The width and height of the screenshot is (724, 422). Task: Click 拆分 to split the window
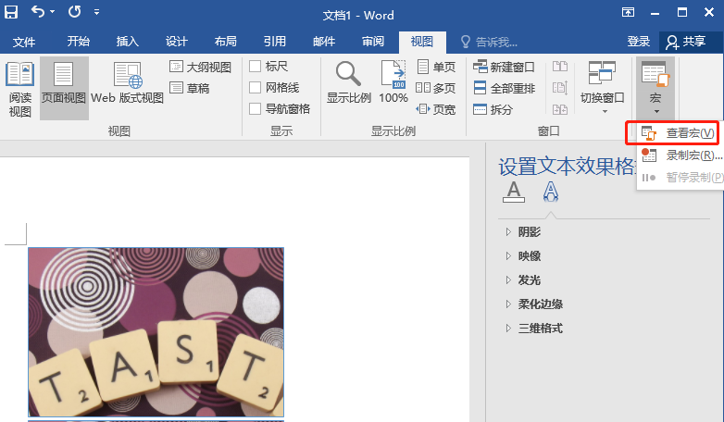tap(493, 109)
